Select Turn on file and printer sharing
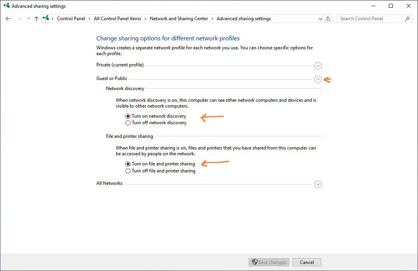 (x=160, y=164)
